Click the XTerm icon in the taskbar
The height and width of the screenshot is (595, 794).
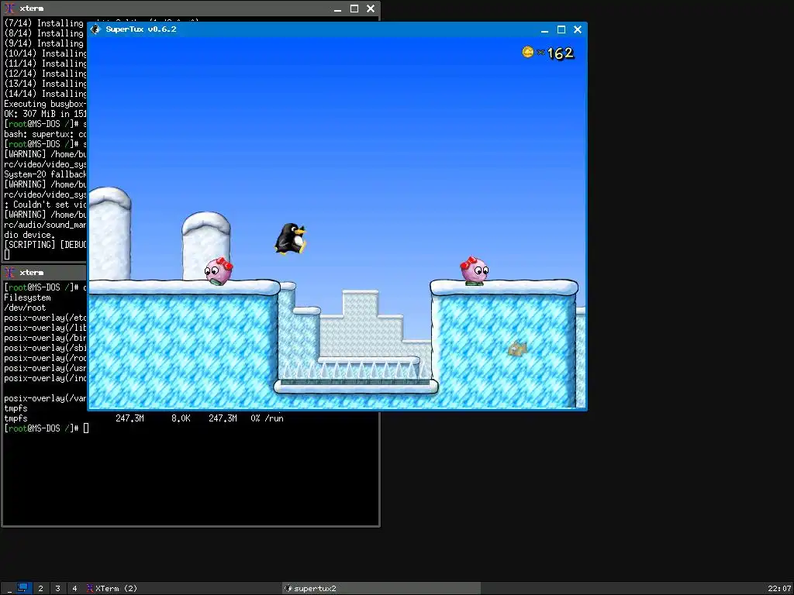90,589
